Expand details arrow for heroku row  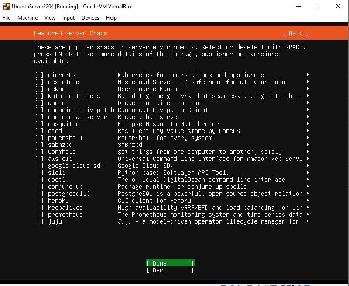[308, 200]
